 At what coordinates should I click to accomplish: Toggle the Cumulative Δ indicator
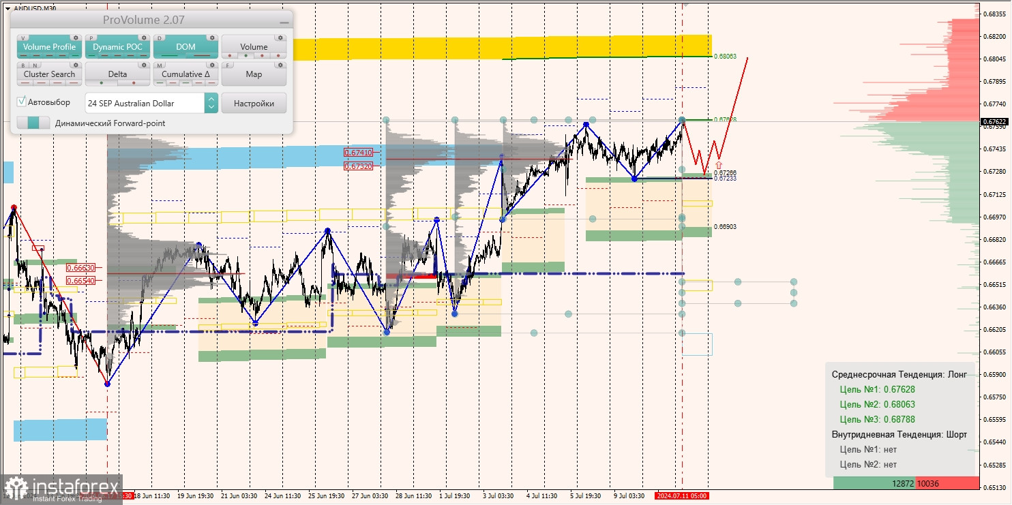[185, 74]
